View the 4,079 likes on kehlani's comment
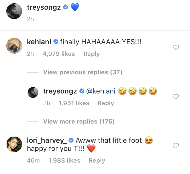This screenshot has width=190, height=174. point(58,54)
